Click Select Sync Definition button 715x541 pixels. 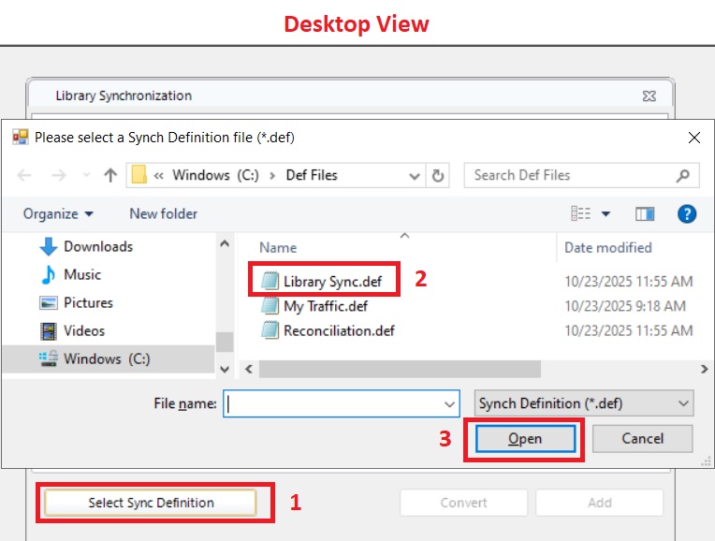(x=151, y=503)
